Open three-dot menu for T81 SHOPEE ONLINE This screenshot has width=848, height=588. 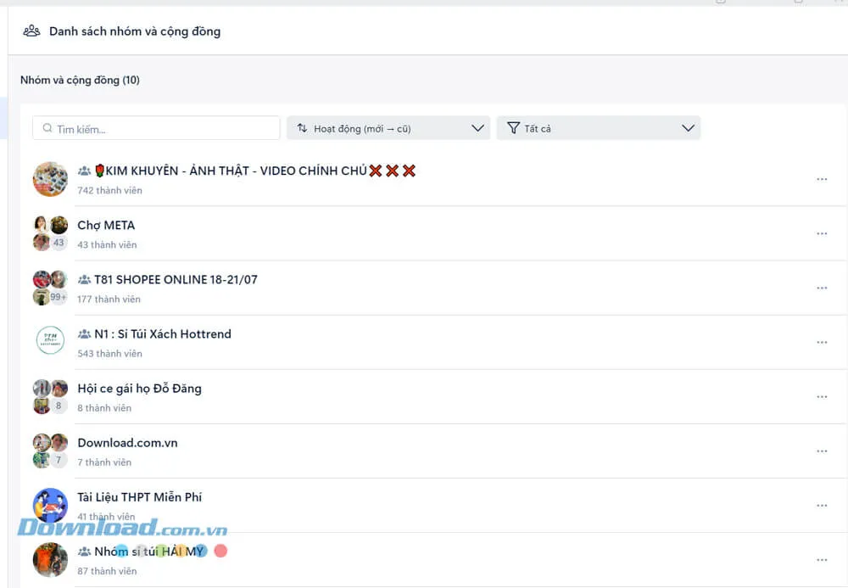(821, 288)
